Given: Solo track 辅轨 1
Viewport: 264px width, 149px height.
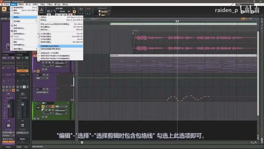Looking at the screenshot, I should (46, 106).
